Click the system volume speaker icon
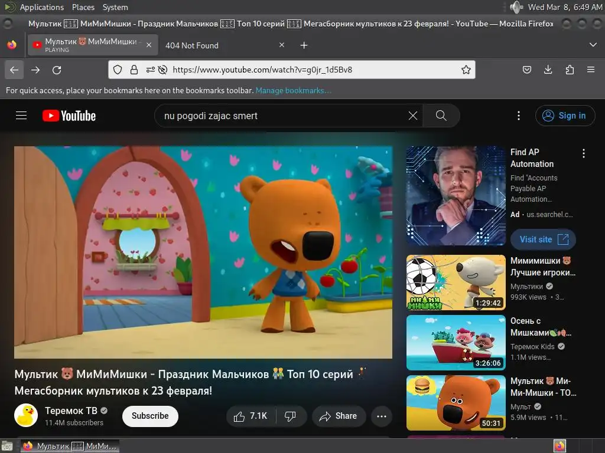The image size is (605, 453). point(516,7)
